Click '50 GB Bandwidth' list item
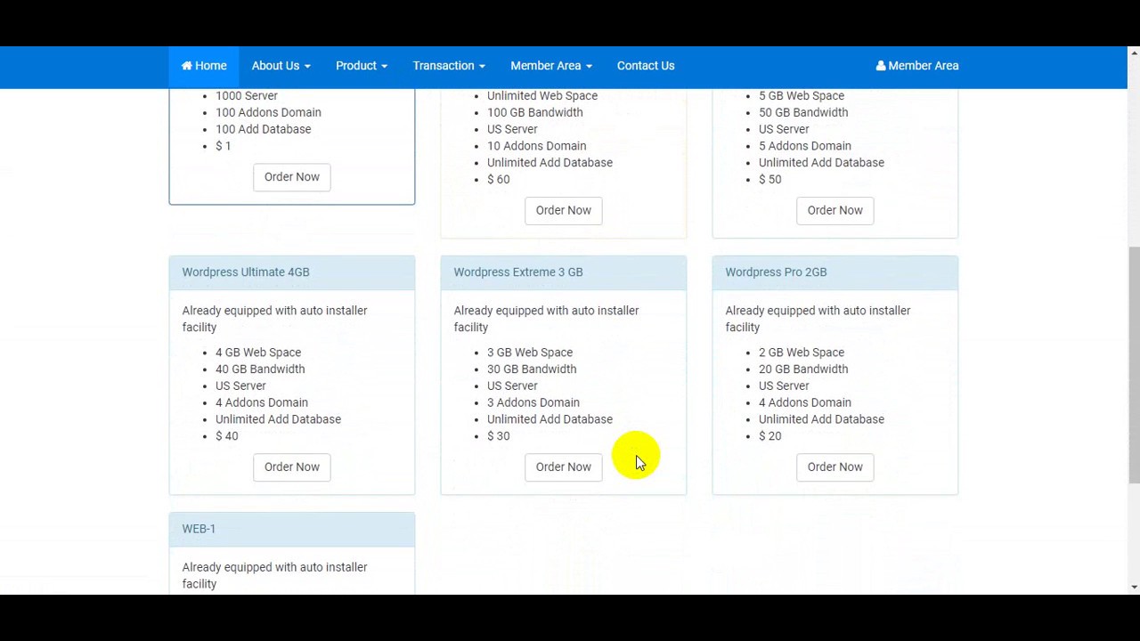This screenshot has width=1140, height=641. [803, 113]
